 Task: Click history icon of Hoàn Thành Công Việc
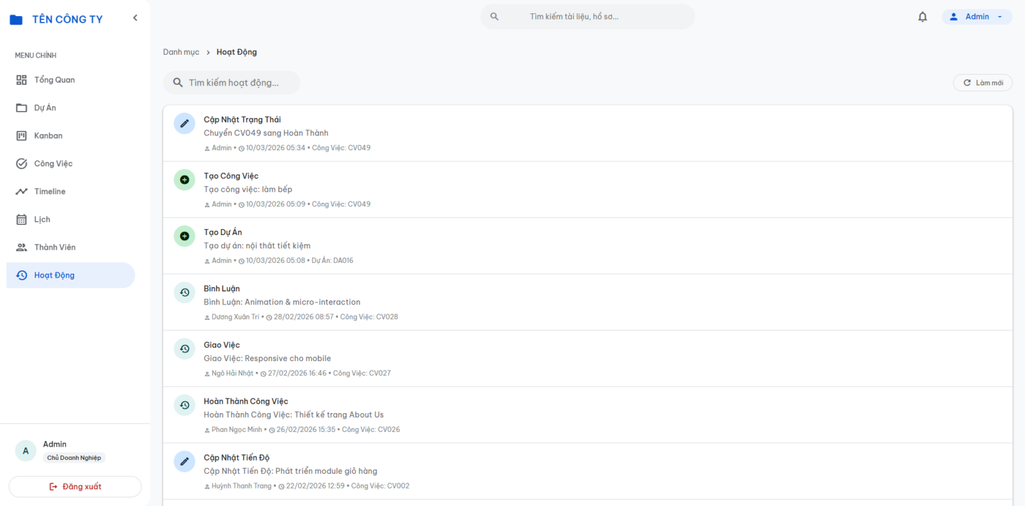[x=185, y=405]
